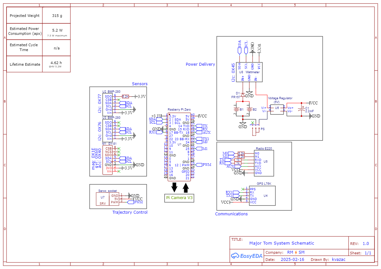Click the 'Radio E220' label
This screenshot has height=269, width=381.
tap(264, 148)
